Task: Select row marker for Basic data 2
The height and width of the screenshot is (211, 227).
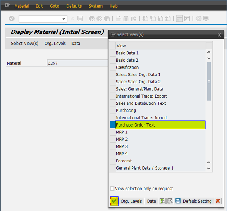Action: (112, 60)
